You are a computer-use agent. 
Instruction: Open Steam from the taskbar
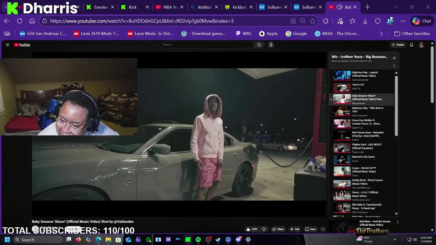(x=218, y=240)
